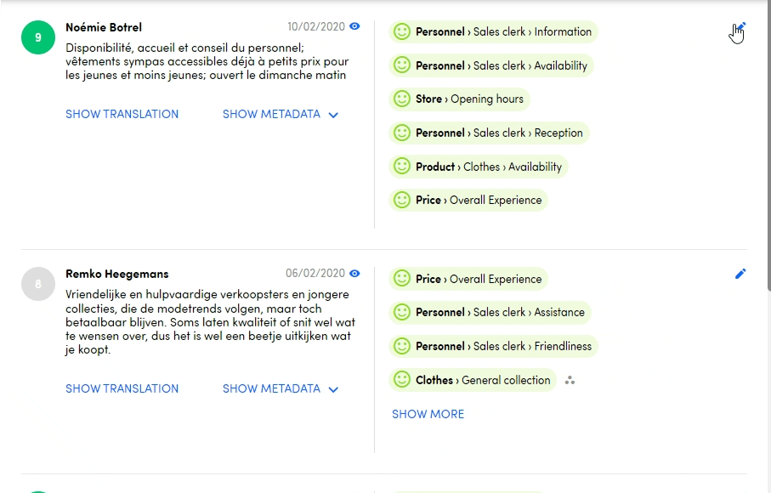This screenshot has height=493, width=771.
Task: Toggle the eye icon next to 06/02/2020
Action: click(355, 274)
